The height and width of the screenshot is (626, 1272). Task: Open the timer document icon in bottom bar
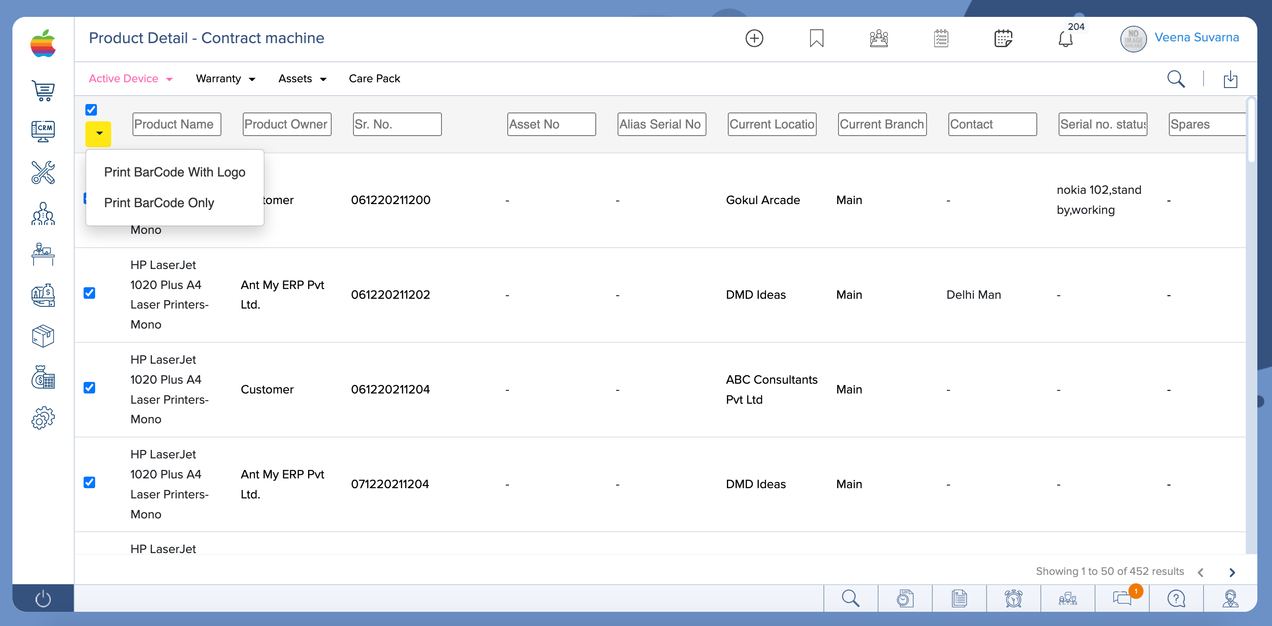coord(905,598)
